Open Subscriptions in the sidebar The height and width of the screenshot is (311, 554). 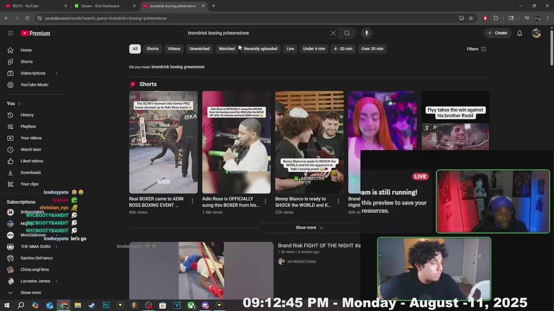coord(33,73)
